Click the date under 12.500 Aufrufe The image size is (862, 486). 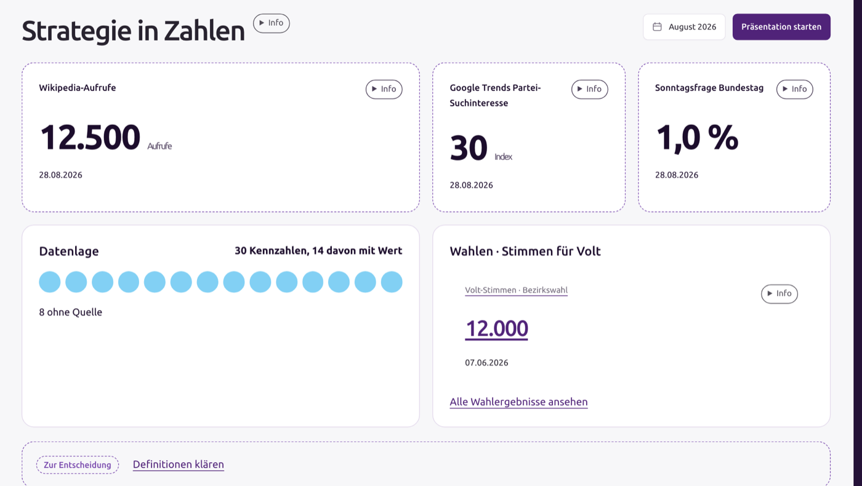[x=61, y=175]
